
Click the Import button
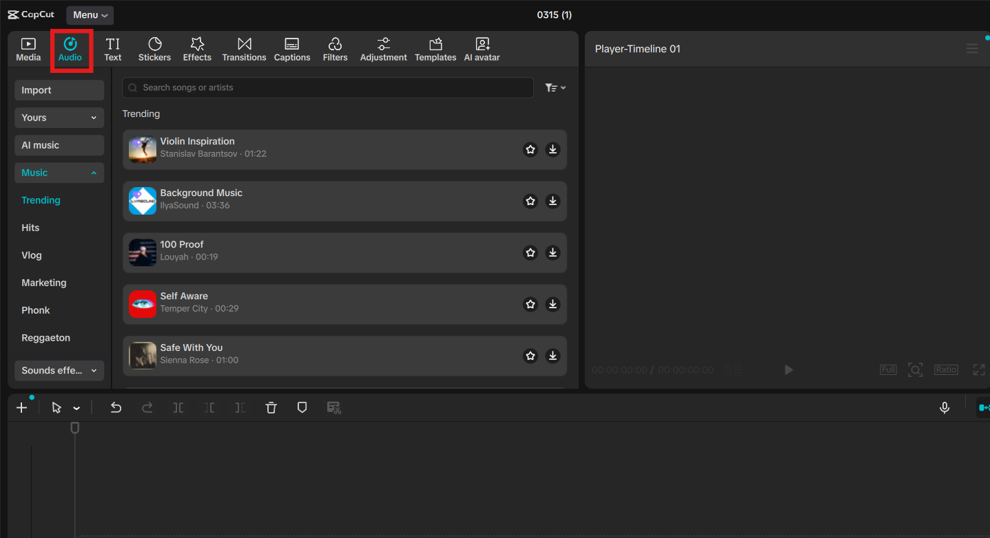[59, 90]
